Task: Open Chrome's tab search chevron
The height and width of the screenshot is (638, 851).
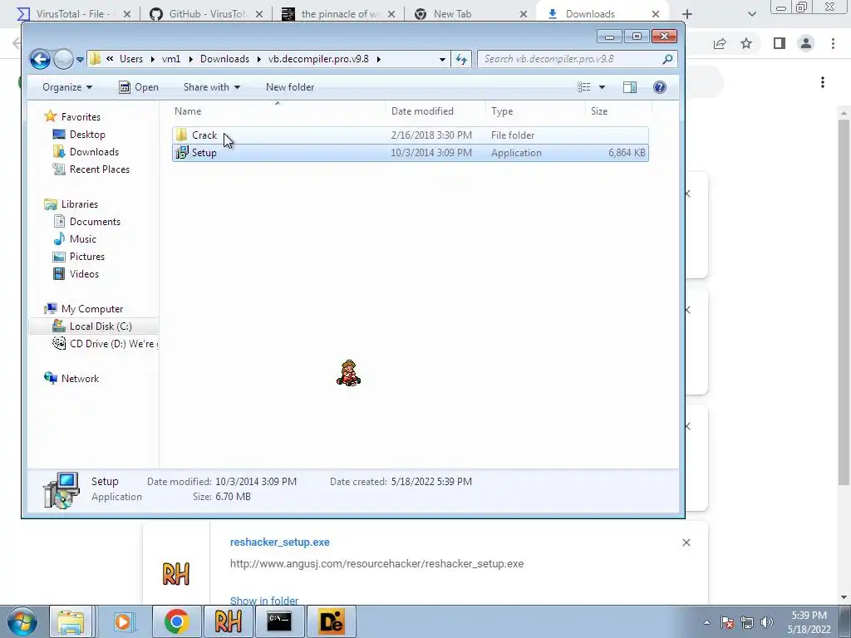Action: tap(751, 14)
